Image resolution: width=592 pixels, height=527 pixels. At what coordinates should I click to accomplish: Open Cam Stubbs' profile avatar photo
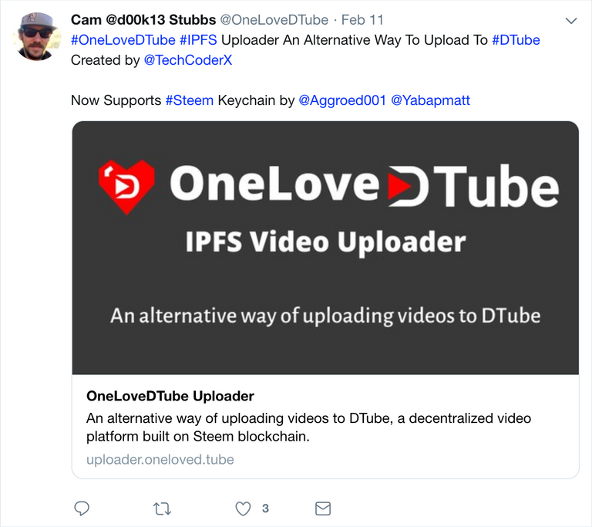(x=37, y=36)
